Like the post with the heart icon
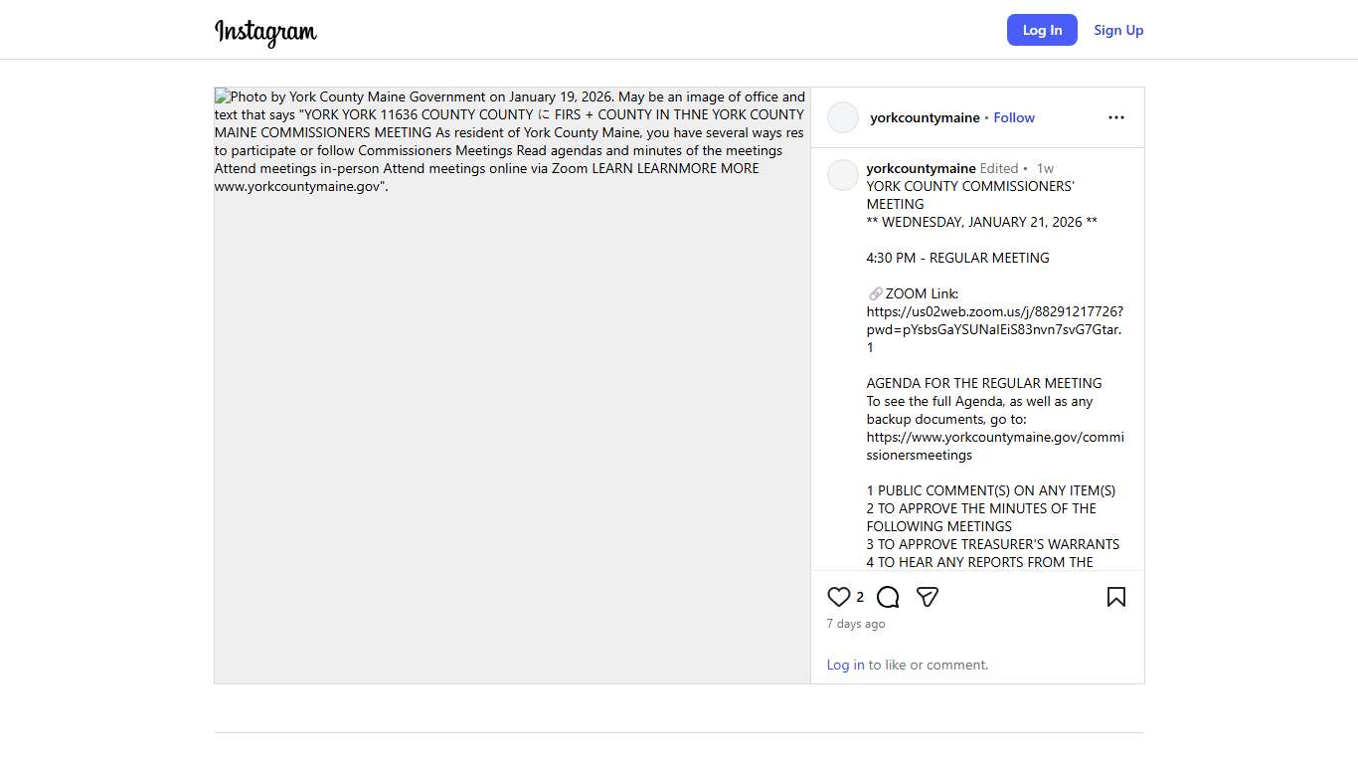The height and width of the screenshot is (764, 1358). coord(839,597)
